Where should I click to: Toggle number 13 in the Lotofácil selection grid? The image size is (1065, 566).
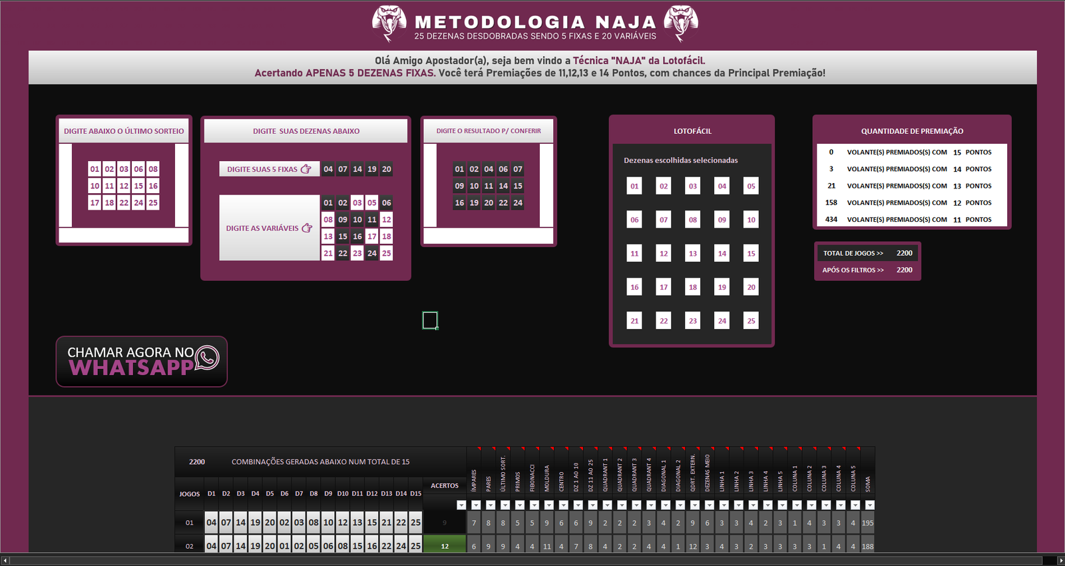pos(693,254)
